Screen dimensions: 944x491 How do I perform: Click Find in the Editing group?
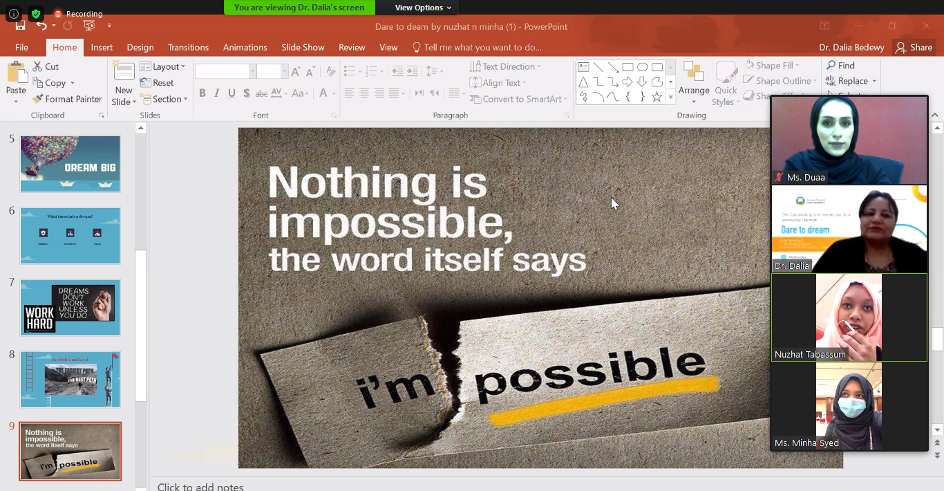(x=840, y=65)
